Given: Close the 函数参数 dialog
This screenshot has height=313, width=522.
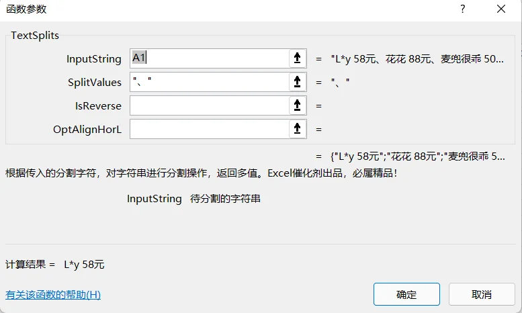Looking at the screenshot, I should pyautogui.click(x=501, y=9).
